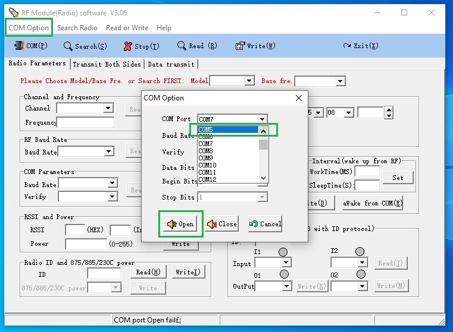Screen dimensions: 453x332
Task: Switch to Data transmit tab
Action: pyautogui.click(x=171, y=64)
